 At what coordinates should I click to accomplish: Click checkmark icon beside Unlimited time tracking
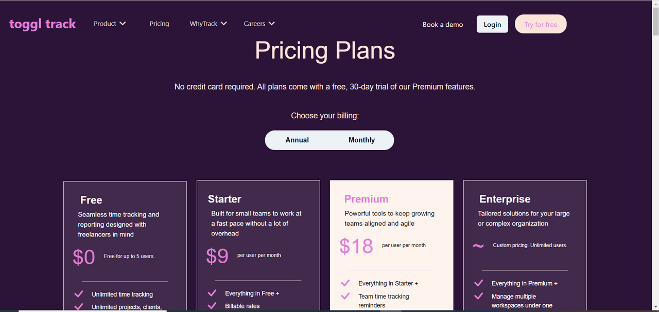[79, 294]
